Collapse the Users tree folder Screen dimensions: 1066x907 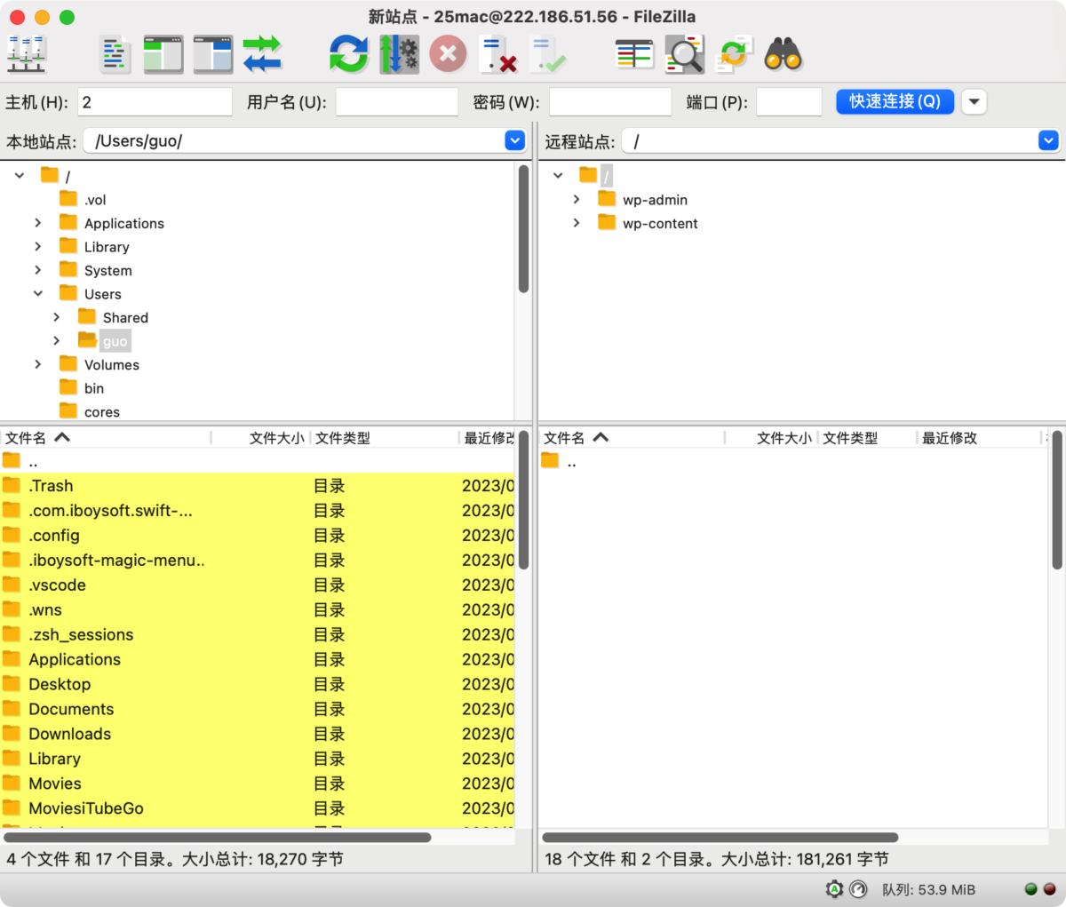click(37, 294)
